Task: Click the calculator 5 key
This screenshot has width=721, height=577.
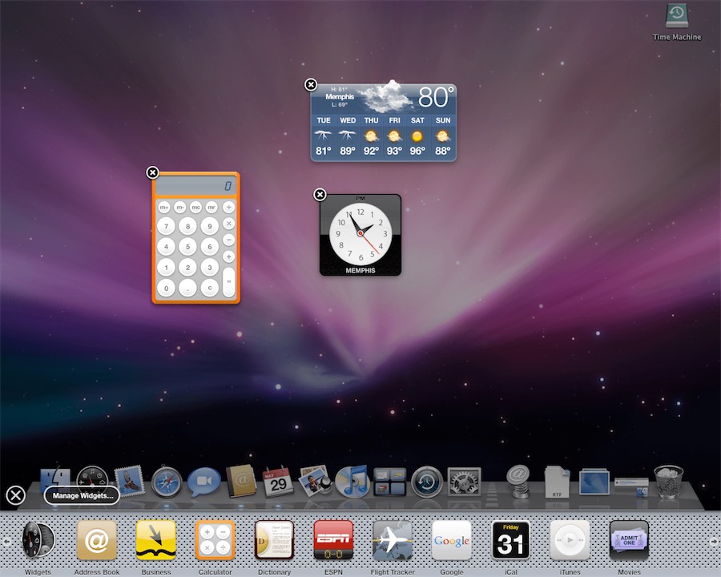Action: [187, 247]
